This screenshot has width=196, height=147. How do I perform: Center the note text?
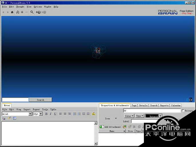click(x=65, y=114)
